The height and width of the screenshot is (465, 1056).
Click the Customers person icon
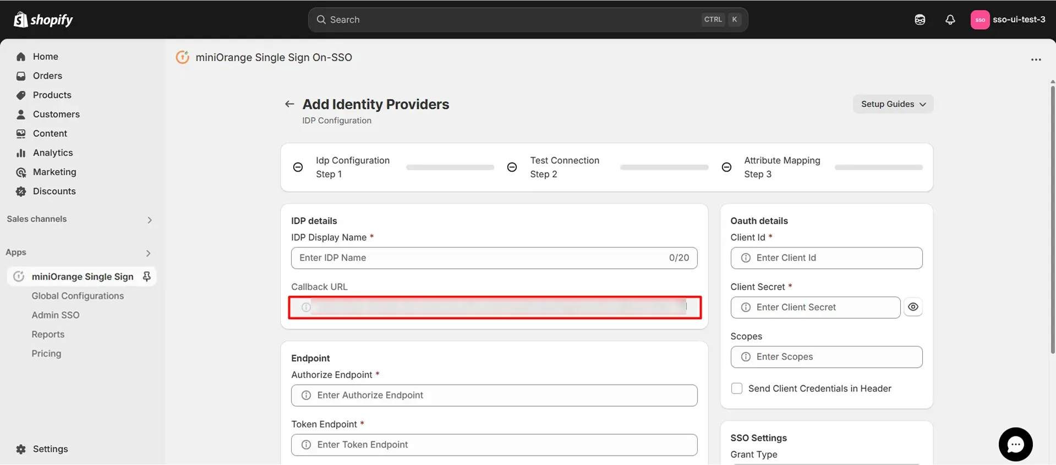(21, 114)
